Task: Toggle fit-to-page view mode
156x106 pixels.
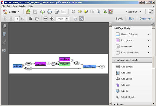Action: [82, 19]
